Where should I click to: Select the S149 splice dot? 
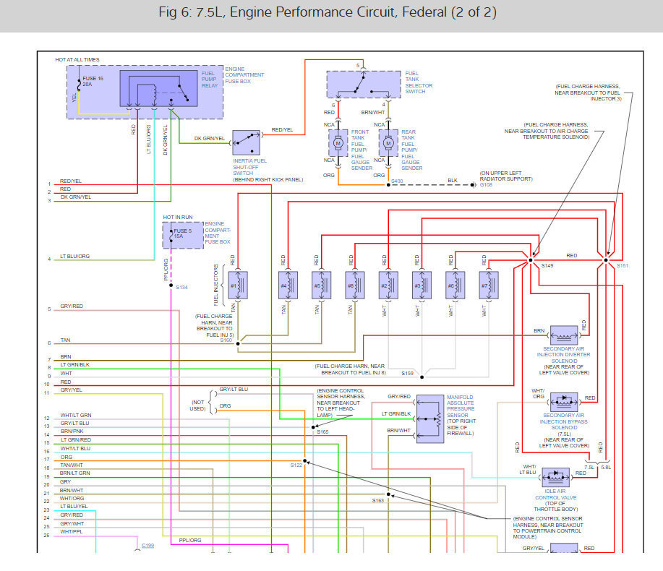click(531, 260)
